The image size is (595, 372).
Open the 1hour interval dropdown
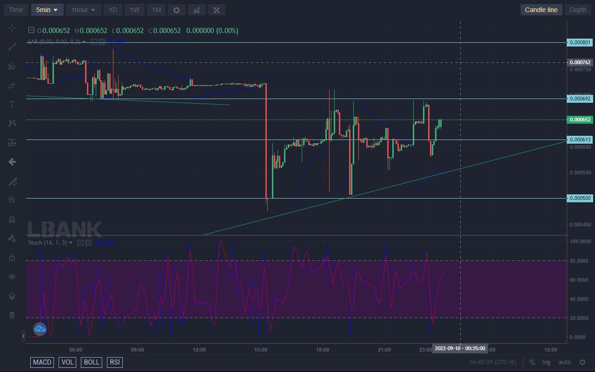point(83,10)
